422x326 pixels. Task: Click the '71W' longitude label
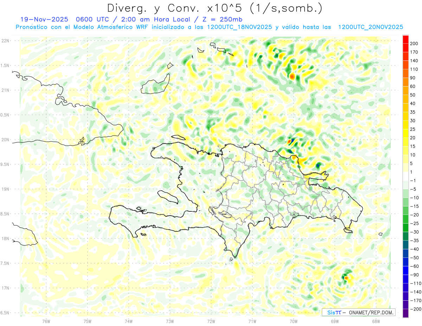(252, 321)
